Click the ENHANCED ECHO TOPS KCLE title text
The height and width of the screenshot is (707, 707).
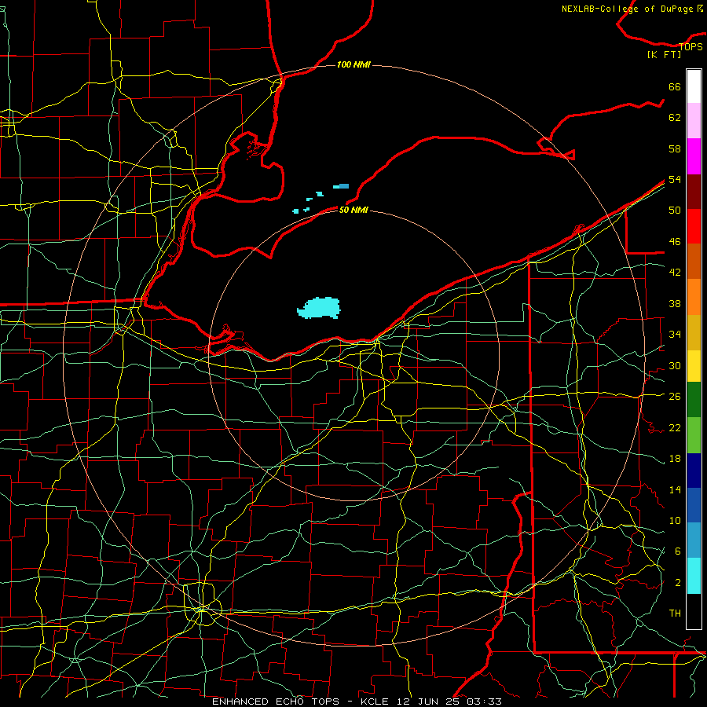point(357,702)
